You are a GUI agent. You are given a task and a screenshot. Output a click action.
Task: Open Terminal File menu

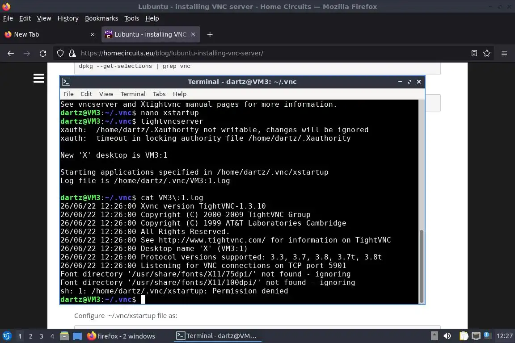68,94
